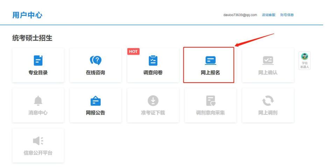Click the 网上调剂 refresh arrows icon
The width and height of the screenshot is (334, 167).
click(268, 100)
